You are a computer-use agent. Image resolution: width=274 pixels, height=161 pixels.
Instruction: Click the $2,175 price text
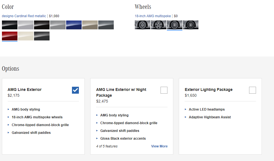pos(14,95)
